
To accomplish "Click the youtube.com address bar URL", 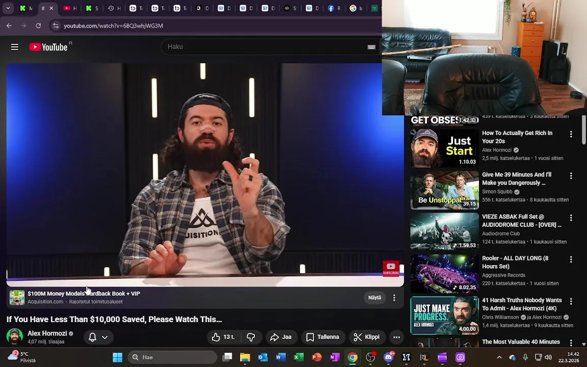I will coord(113,26).
